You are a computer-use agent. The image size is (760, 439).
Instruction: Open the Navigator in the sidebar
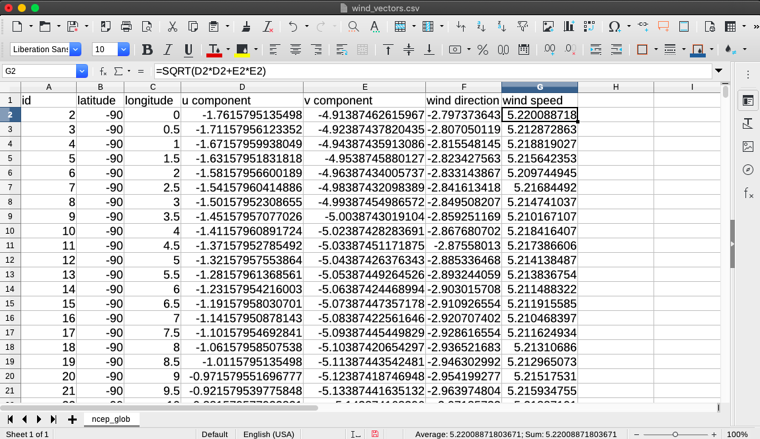click(748, 170)
